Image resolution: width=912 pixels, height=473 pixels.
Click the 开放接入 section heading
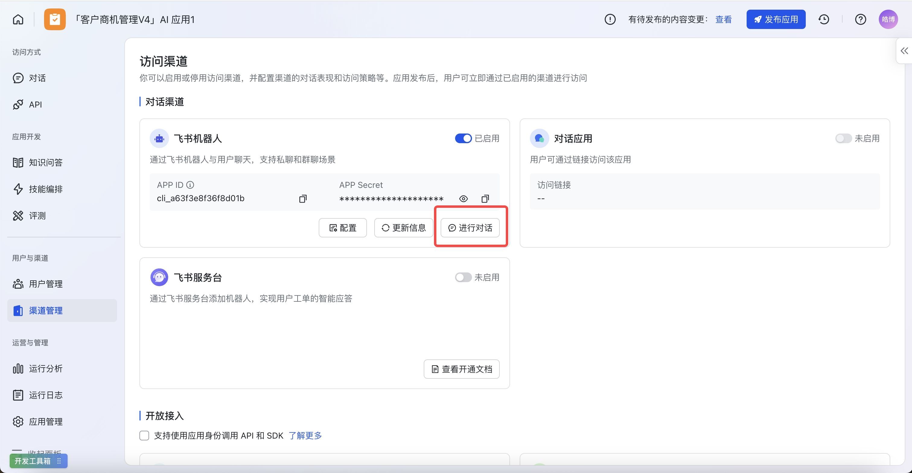(x=165, y=416)
